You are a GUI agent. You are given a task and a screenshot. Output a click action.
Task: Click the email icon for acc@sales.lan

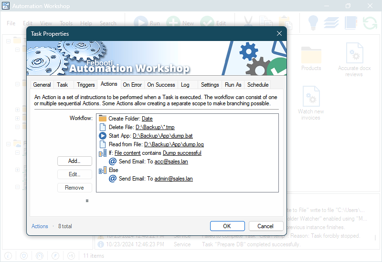pyautogui.click(x=112, y=161)
